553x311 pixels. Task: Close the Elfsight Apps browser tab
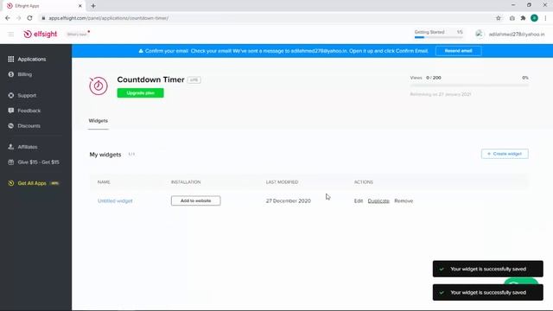[80, 6]
